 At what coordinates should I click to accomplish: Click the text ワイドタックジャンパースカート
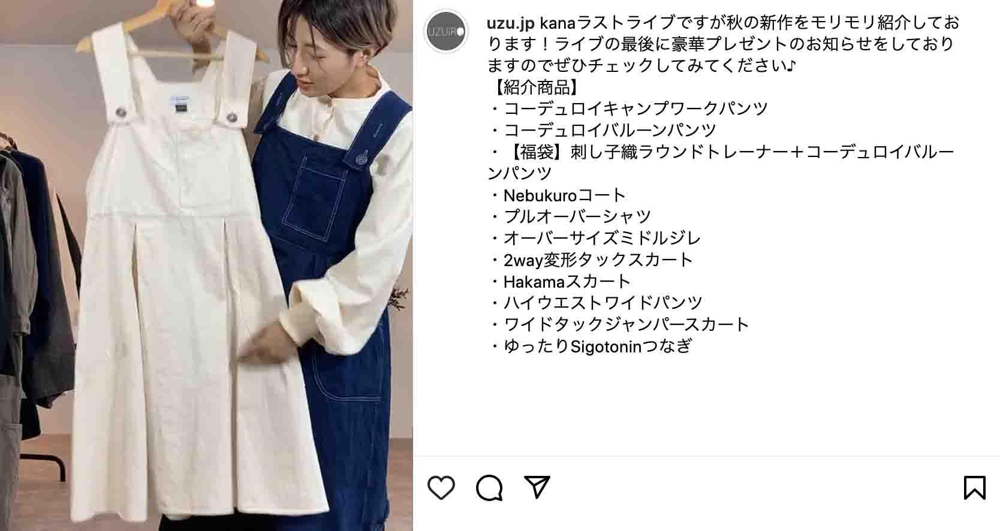[626, 324]
